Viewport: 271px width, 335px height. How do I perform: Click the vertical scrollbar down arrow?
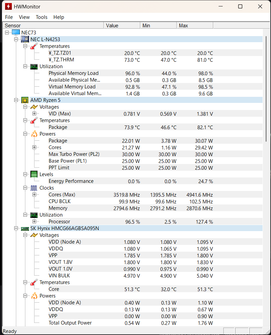pos(265,323)
